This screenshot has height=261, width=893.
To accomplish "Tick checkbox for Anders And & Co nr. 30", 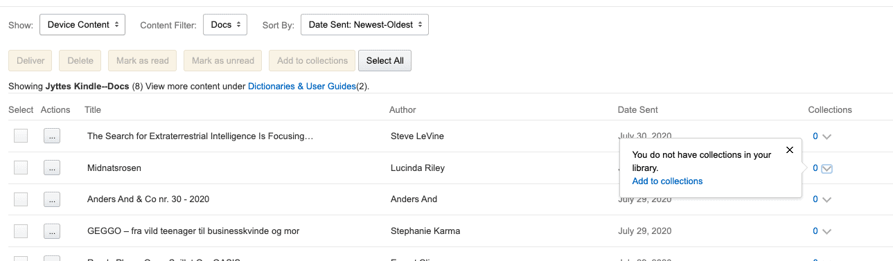I will pyautogui.click(x=21, y=199).
